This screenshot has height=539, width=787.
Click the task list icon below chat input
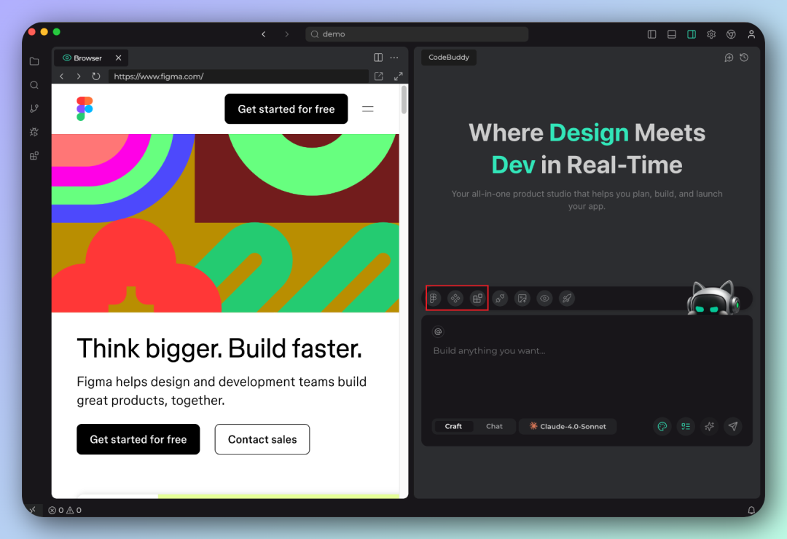(x=686, y=427)
